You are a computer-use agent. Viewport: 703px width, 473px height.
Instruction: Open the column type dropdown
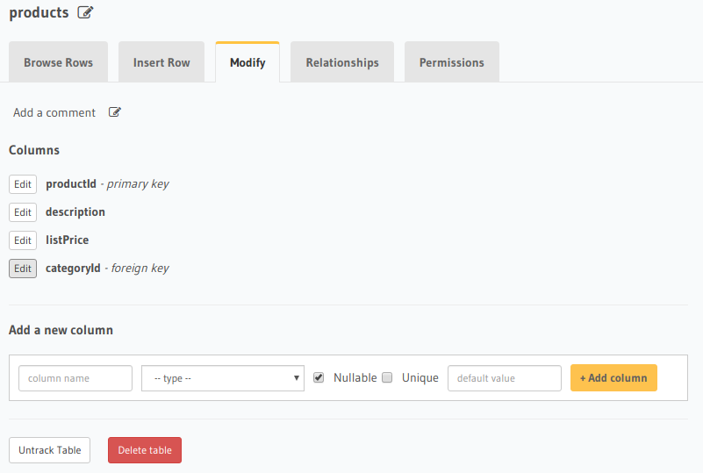point(222,378)
